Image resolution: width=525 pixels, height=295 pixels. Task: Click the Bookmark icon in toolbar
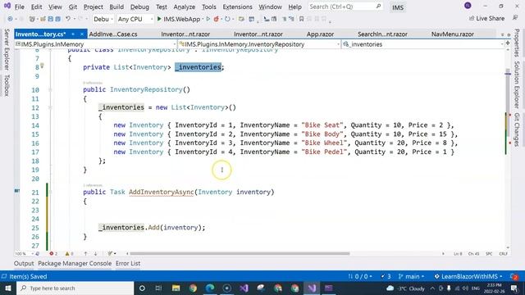click(301, 19)
